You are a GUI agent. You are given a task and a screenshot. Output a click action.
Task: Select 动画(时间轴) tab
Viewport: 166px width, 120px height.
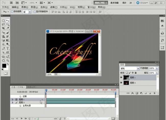(18, 87)
